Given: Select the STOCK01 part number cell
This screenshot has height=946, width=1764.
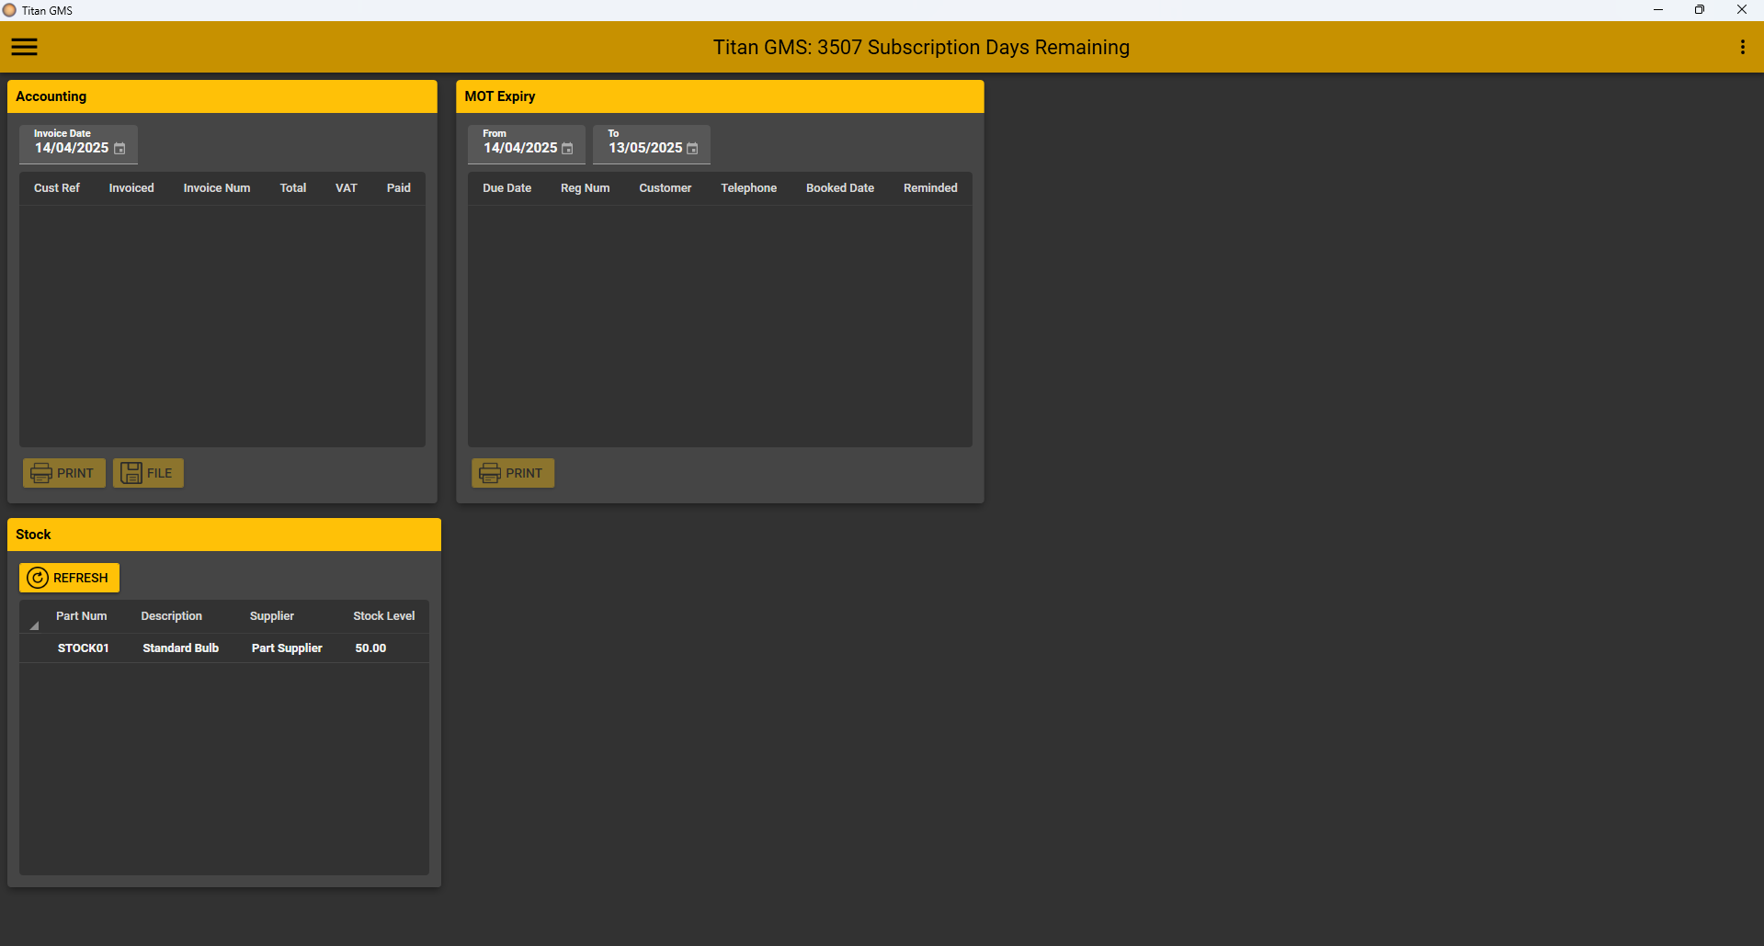Looking at the screenshot, I should coord(84,648).
